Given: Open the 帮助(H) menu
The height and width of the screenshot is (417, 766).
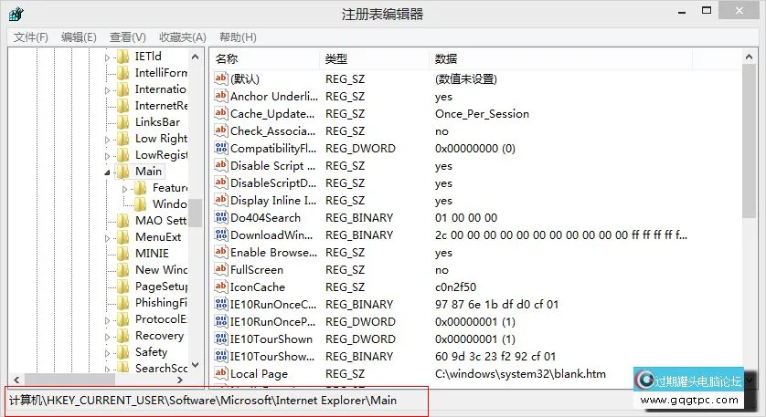Looking at the screenshot, I should pyautogui.click(x=238, y=36).
